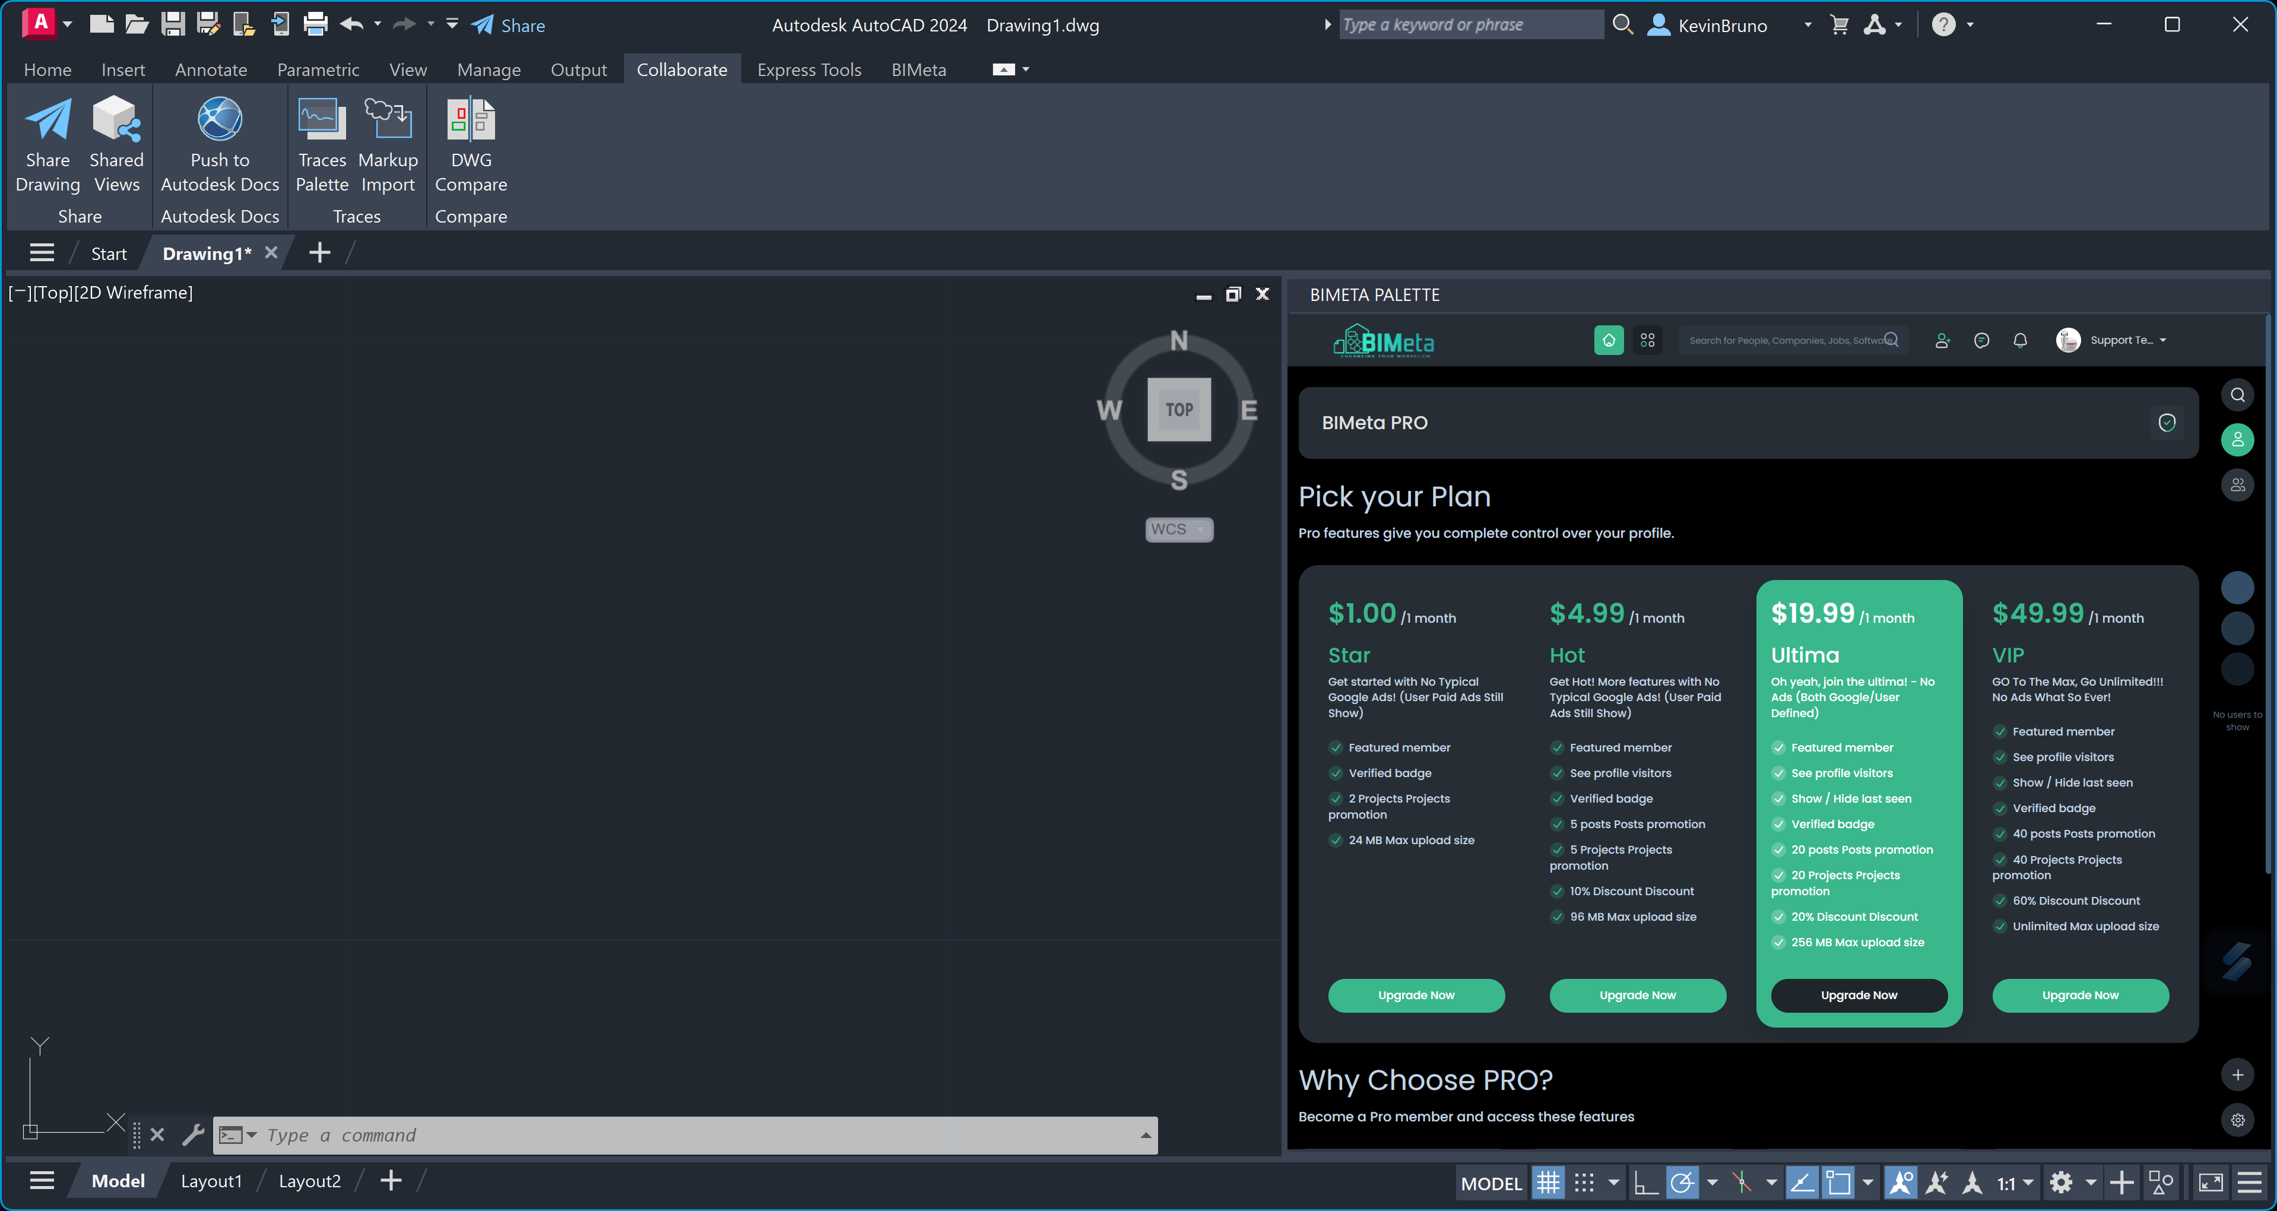Toggle Object Snap Tracking in status bar
The image size is (2277, 1211).
pyautogui.click(x=1802, y=1183)
